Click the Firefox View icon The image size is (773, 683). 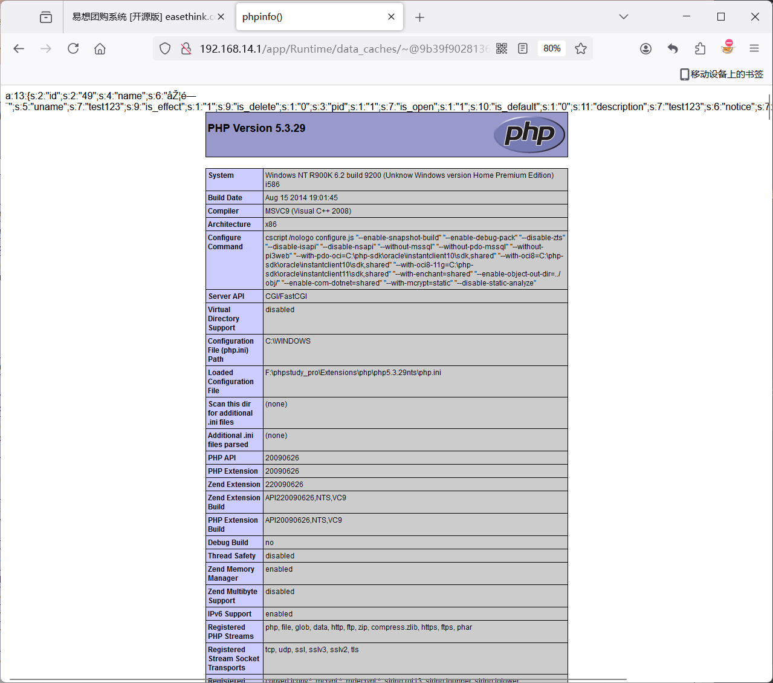(x=46, y=17)
